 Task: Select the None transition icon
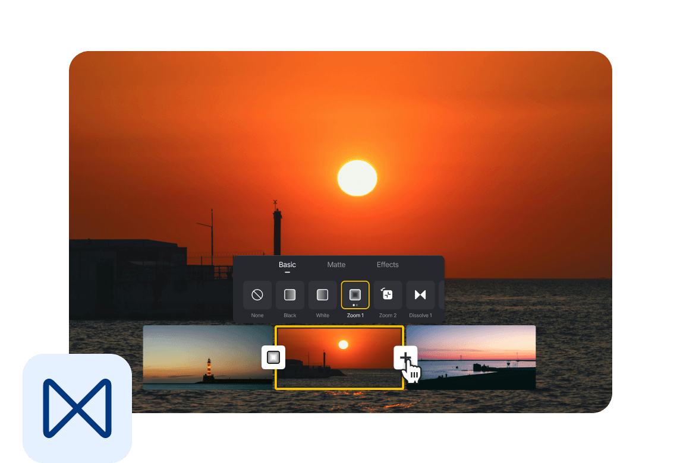tap(257, 295)
